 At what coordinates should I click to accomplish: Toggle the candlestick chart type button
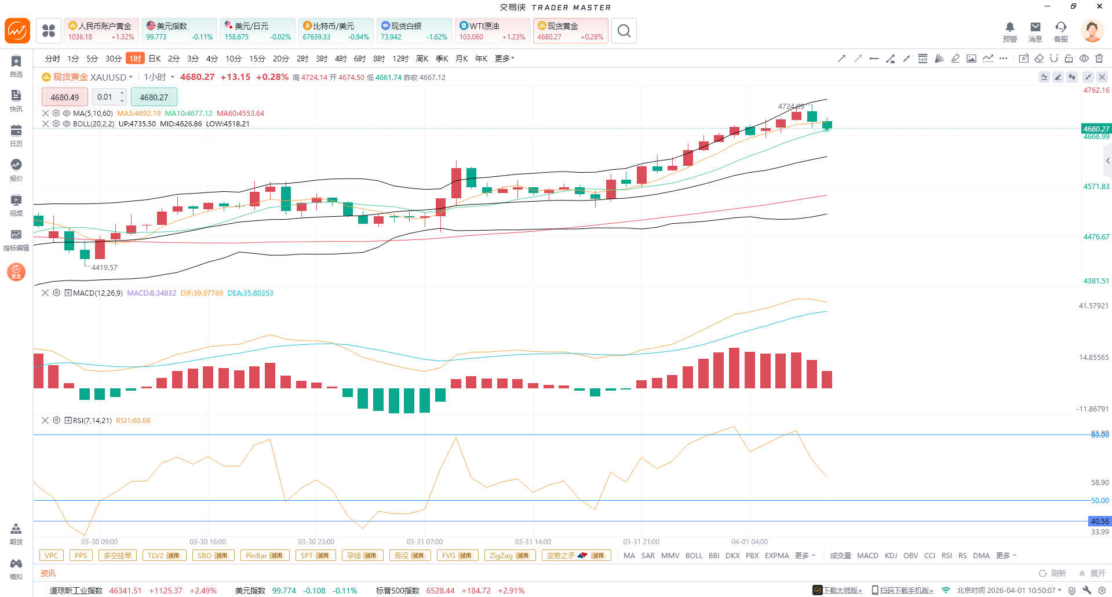pos(1073,77)
